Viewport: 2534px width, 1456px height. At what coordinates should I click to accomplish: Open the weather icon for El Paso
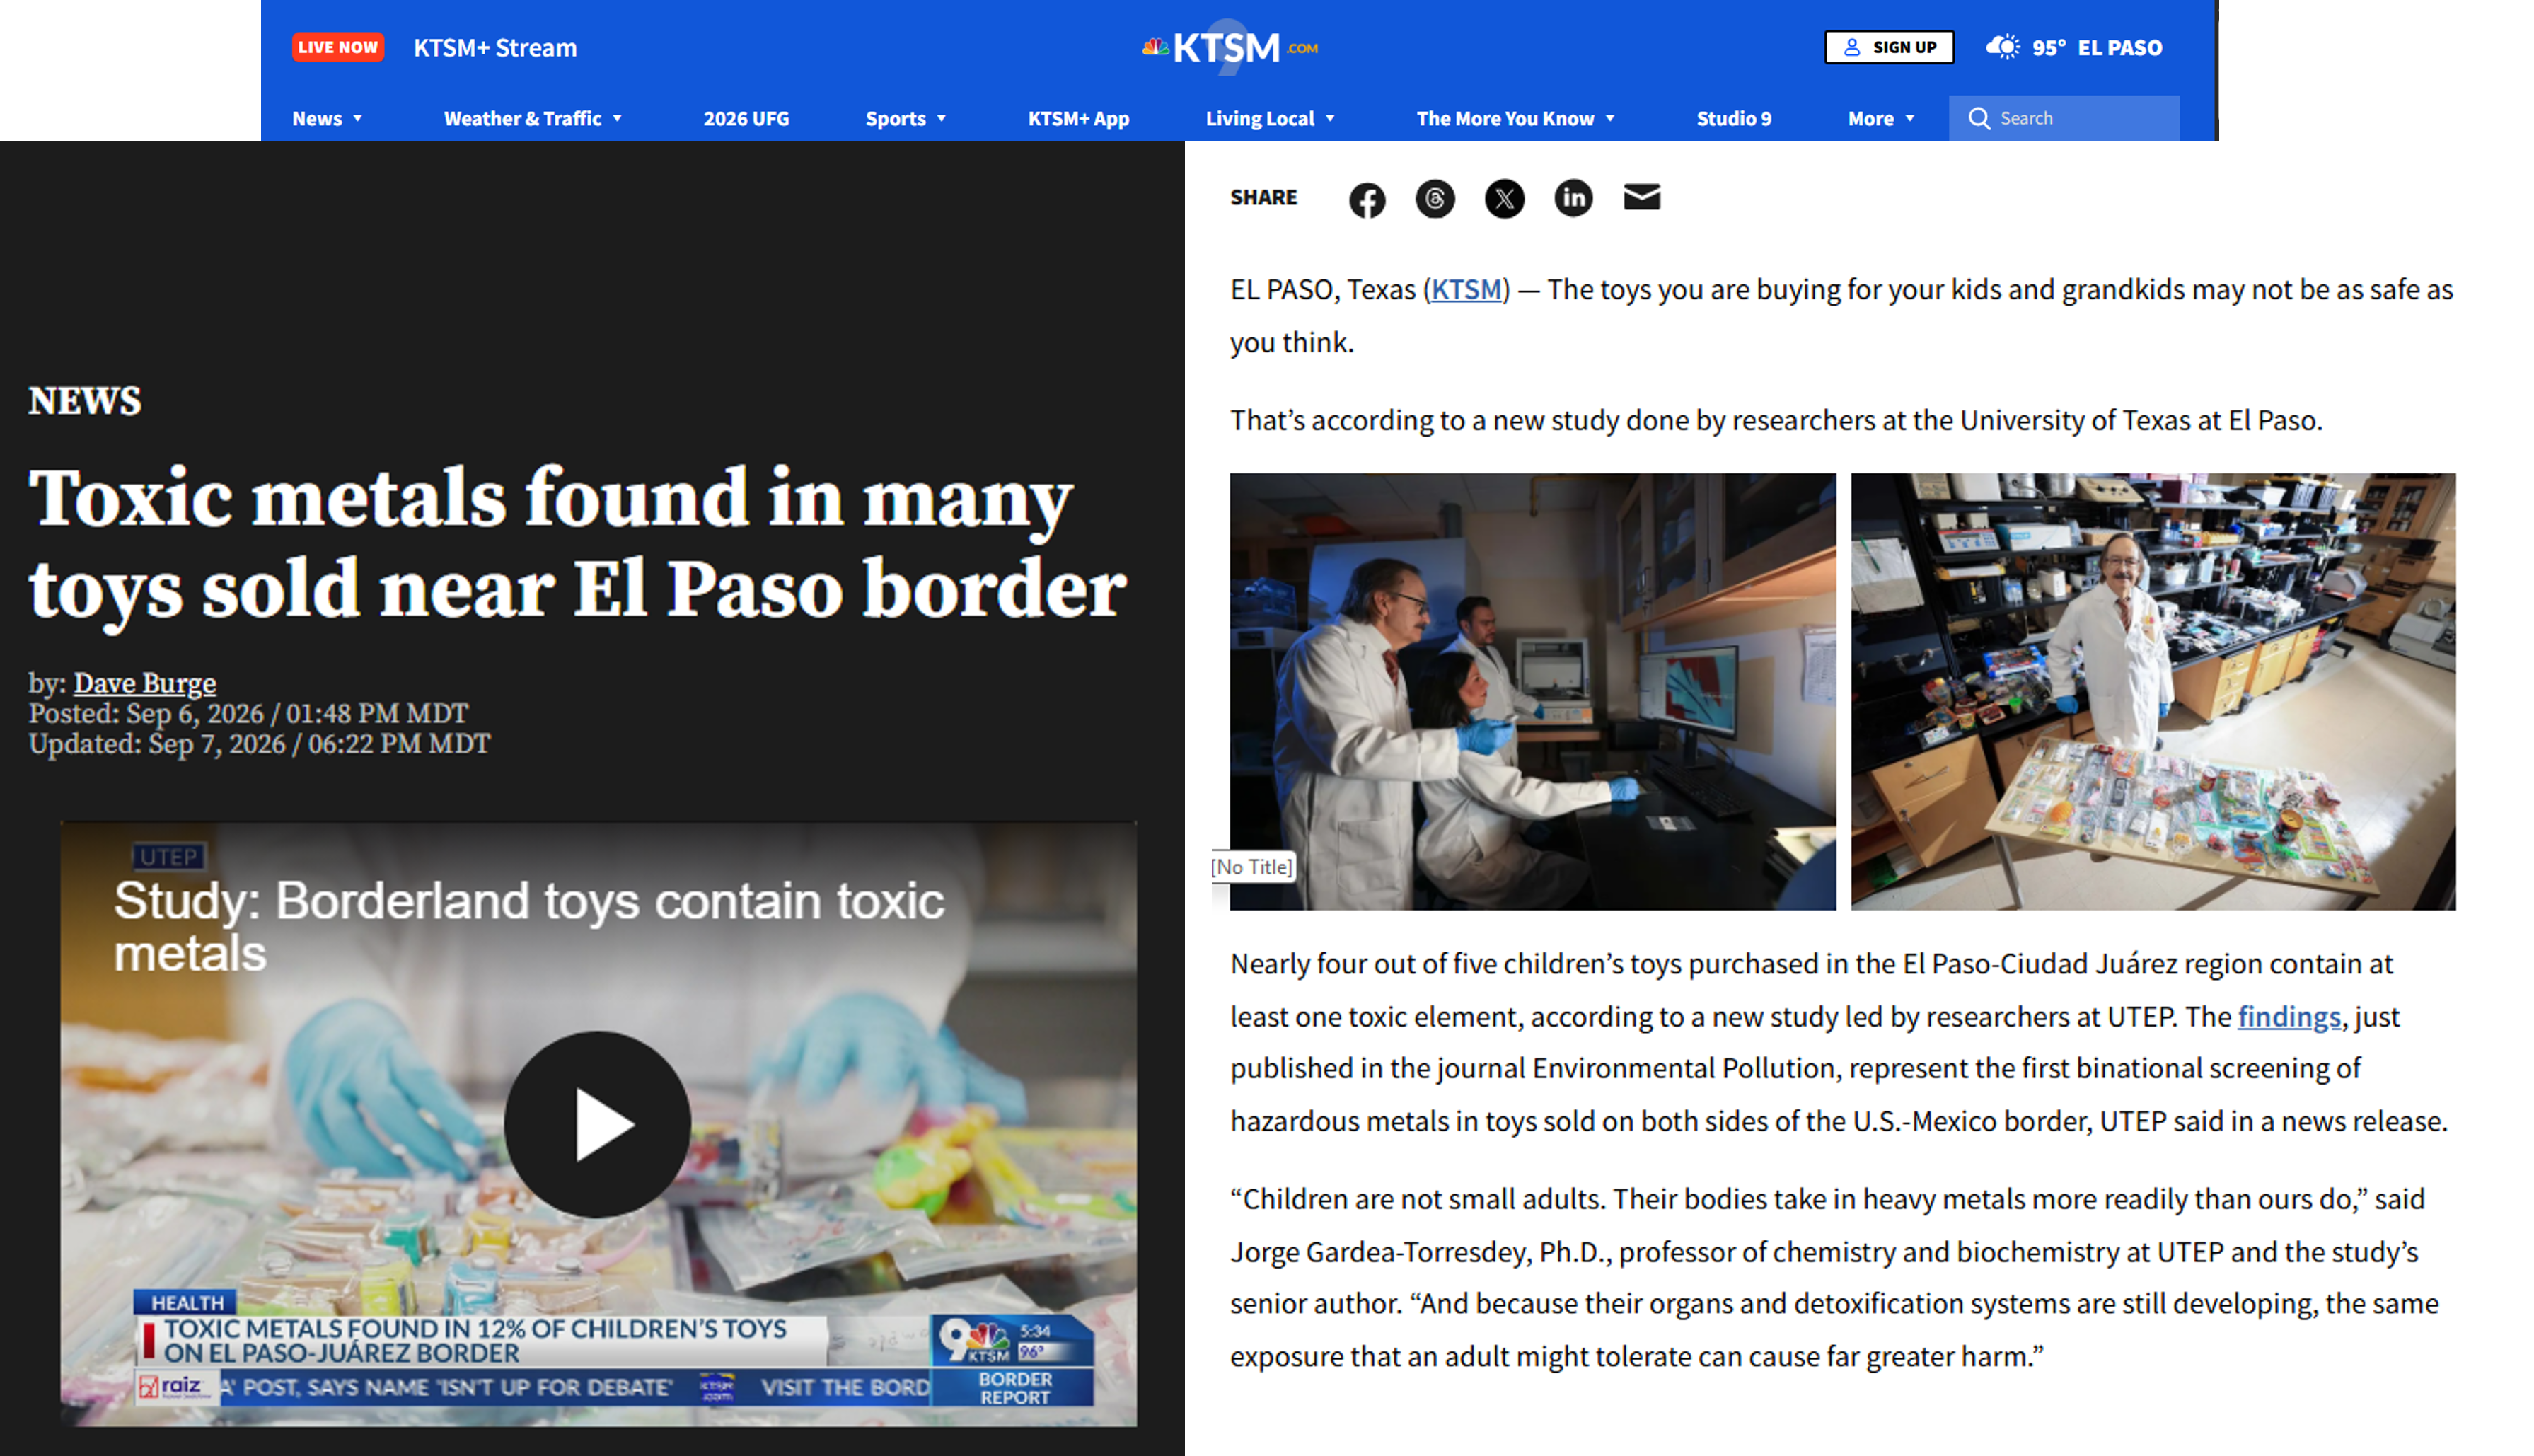coord(2002,47)
